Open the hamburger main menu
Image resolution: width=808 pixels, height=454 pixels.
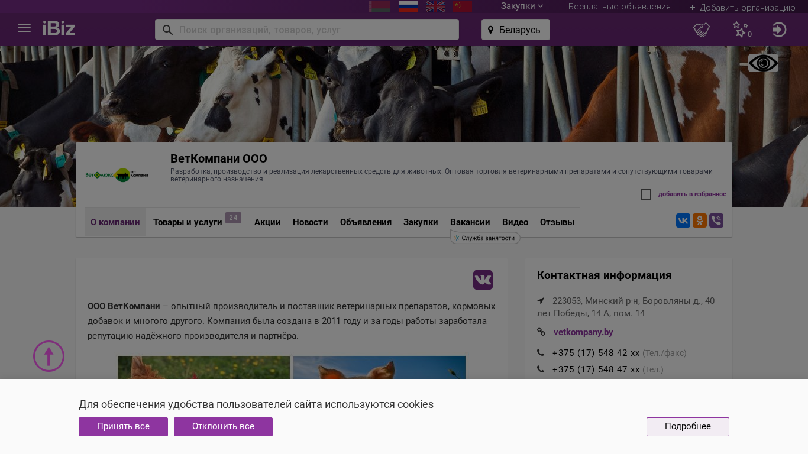click(24, 28)
